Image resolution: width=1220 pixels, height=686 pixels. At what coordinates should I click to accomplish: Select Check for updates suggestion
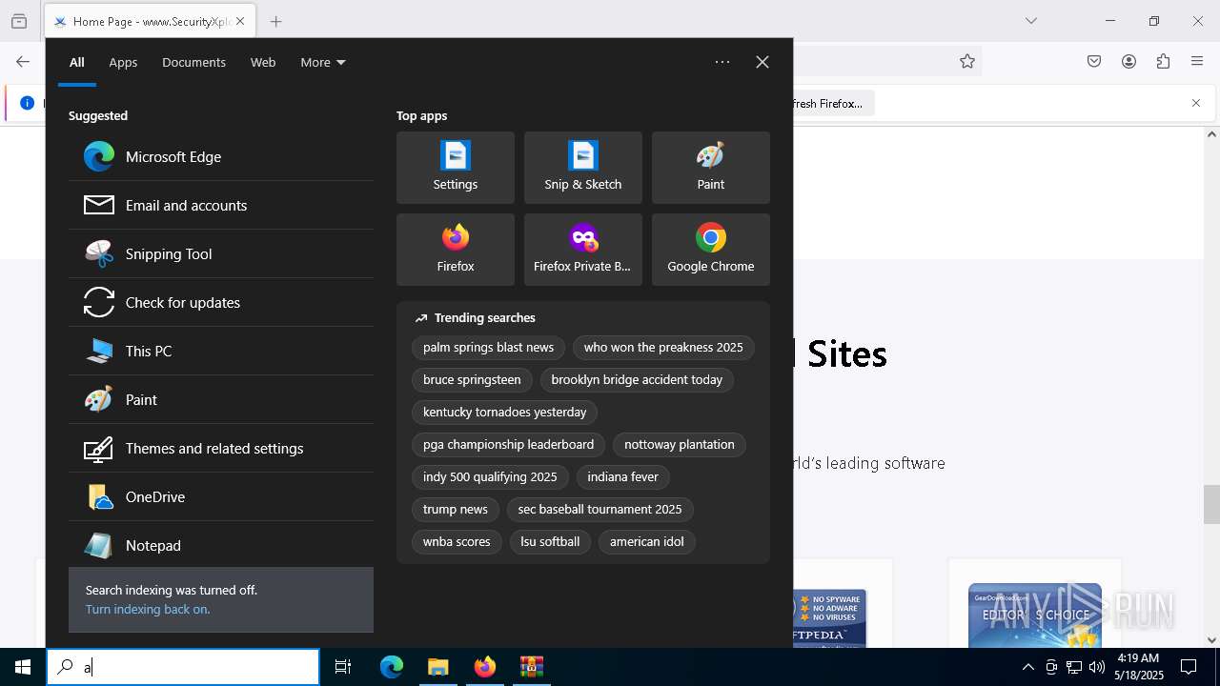pos(221,303)
